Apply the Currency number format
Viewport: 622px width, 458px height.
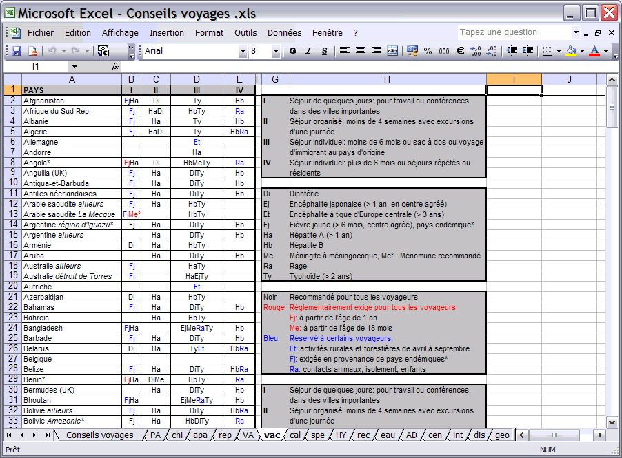pos(412,51)
